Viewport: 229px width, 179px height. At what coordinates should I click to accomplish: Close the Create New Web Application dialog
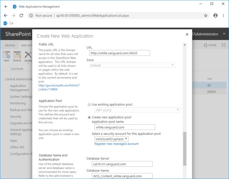187,34
